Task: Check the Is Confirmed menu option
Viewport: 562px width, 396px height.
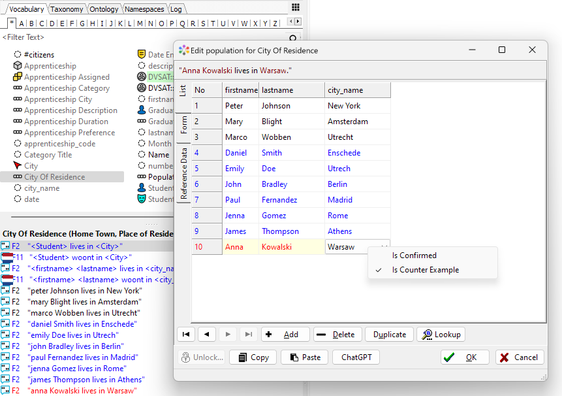Action: (x=414, y=256)
